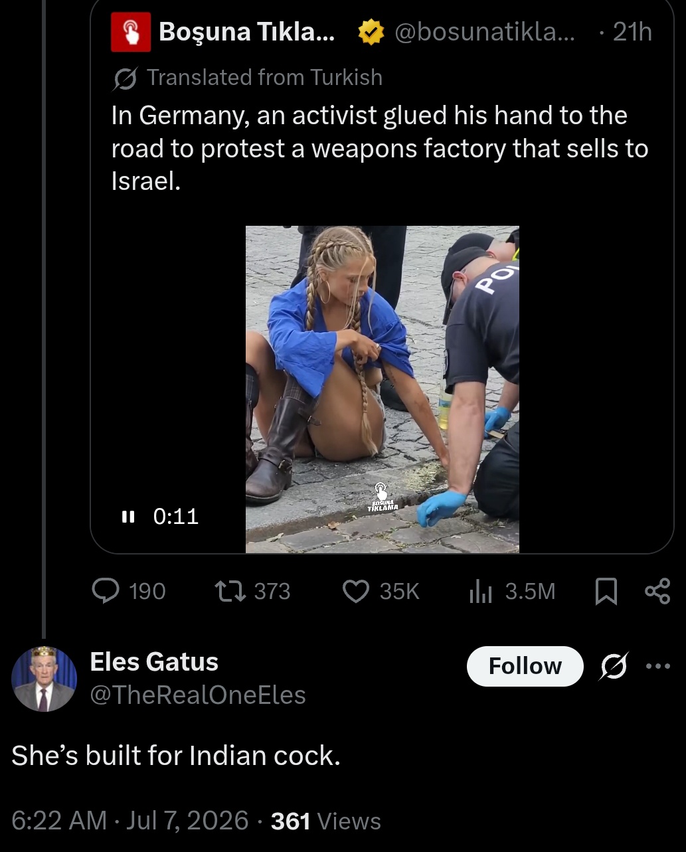Open the @TheRealOneEles handle
The image size is (686, 852).
click(198, 695)
